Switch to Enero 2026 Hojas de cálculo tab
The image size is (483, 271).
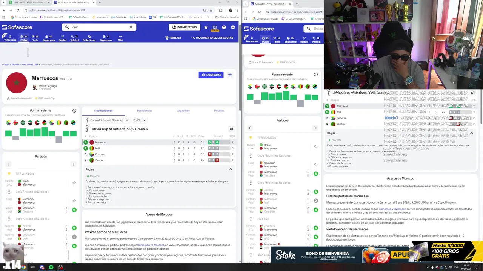(x=28, y=2)
